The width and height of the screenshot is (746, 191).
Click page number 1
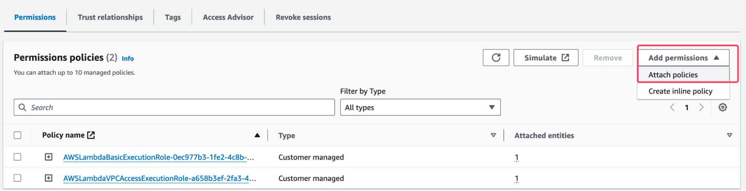687,107
